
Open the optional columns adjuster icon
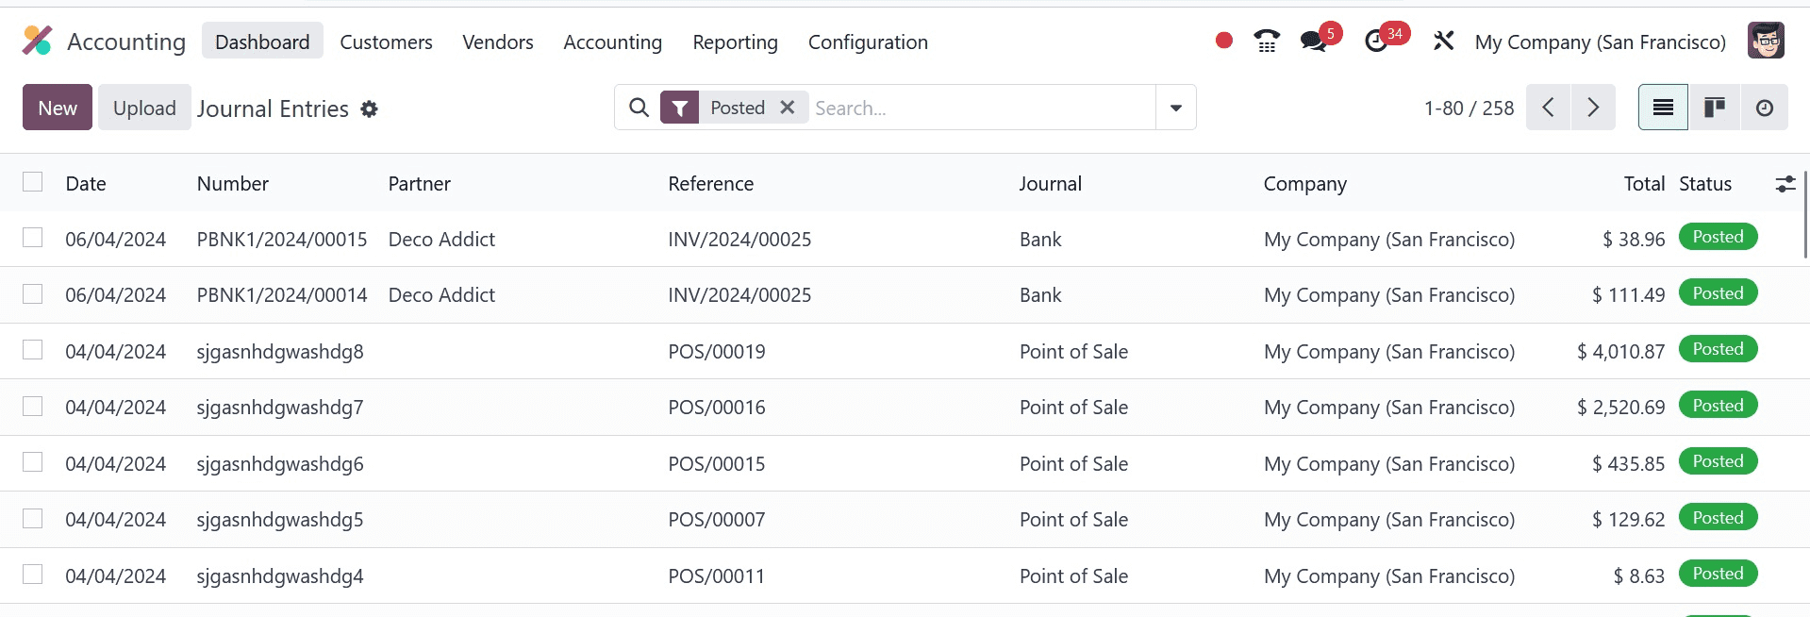click(1785, 184)
